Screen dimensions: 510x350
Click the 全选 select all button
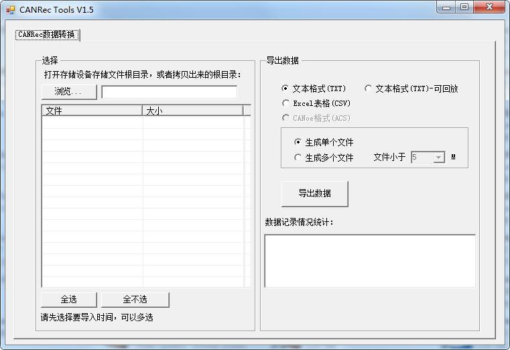point(69,300)
